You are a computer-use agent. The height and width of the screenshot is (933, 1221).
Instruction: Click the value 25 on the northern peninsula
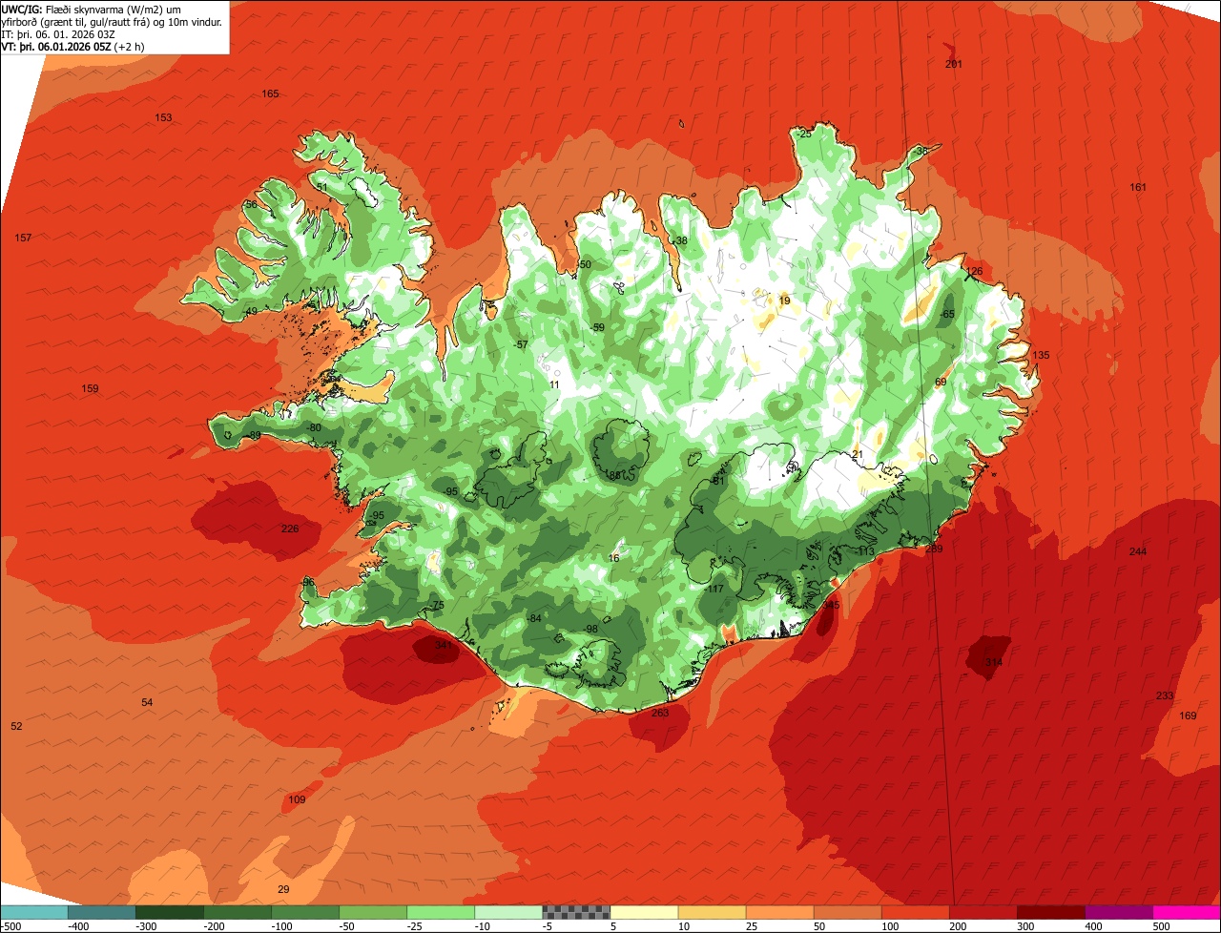[x=805, y=135]
